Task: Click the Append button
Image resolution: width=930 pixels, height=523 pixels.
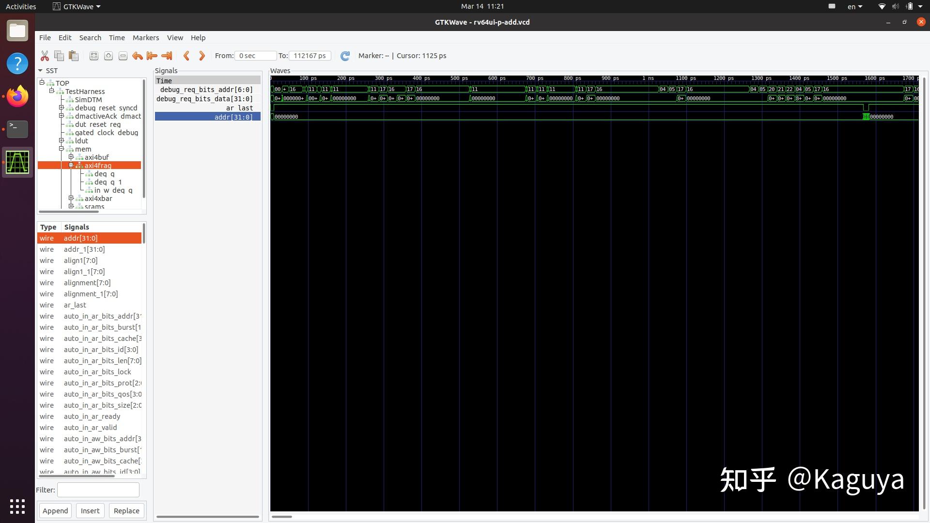Action: (55, 510)
